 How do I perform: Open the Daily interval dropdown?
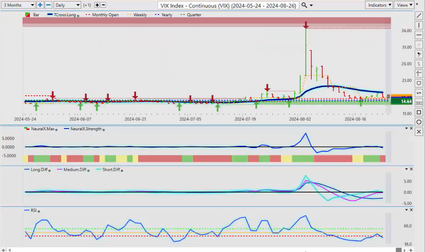click(x=67, y=5)
